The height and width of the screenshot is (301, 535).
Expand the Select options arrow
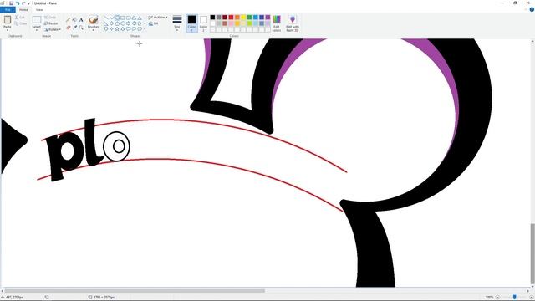[37, 29]
